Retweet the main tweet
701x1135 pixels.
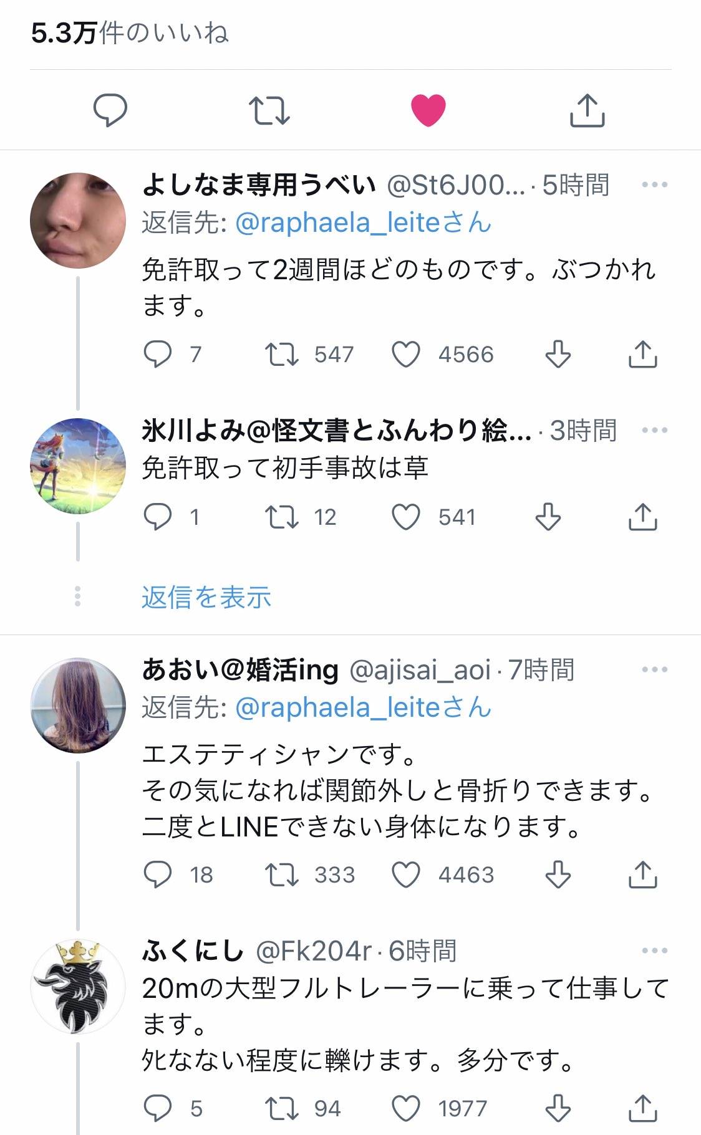pos(269,110)
